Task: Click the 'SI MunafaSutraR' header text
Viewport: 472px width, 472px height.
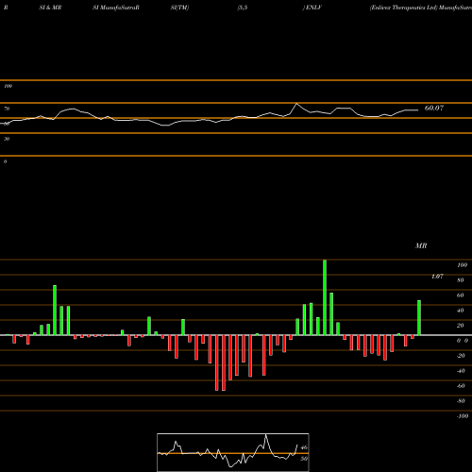Action: [x=116, y=8]
